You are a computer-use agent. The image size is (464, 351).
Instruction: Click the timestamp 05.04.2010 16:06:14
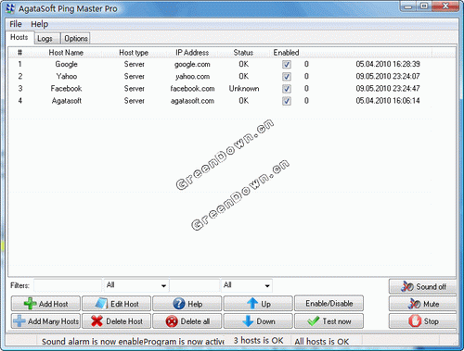[388, 101]
